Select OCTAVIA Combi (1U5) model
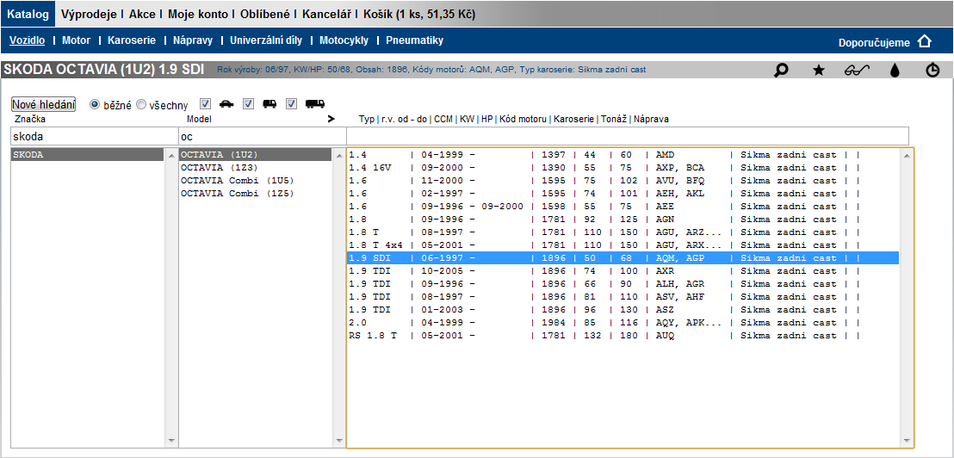This screenshot has height=458, width=954. coord(256,181)
